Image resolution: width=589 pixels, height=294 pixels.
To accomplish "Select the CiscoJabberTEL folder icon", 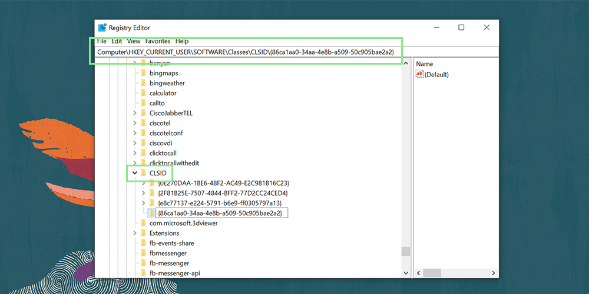I will [143, 113].
